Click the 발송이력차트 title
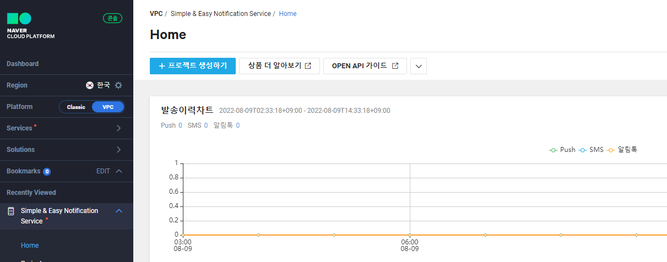The width and height of the screenshot is (667, 262). click(x=187, y=110)
